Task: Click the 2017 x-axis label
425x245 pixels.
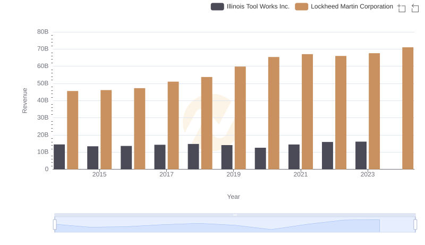Action: pos(166,174)
